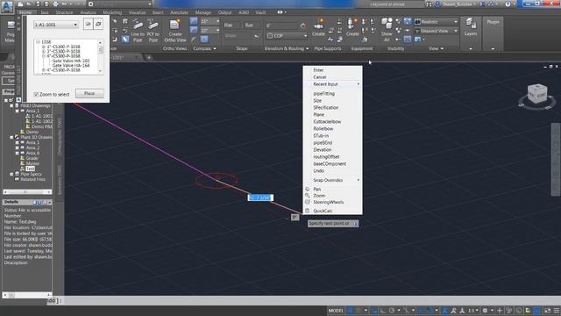Expand the Pipe Specs tree node
561x316 pixels.
click(11, 174)
